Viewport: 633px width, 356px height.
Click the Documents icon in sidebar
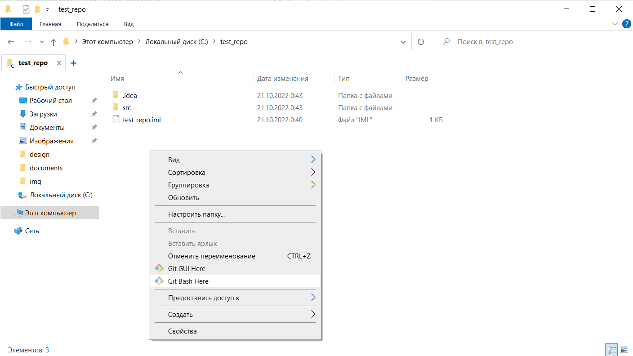(x=23, y=127)
